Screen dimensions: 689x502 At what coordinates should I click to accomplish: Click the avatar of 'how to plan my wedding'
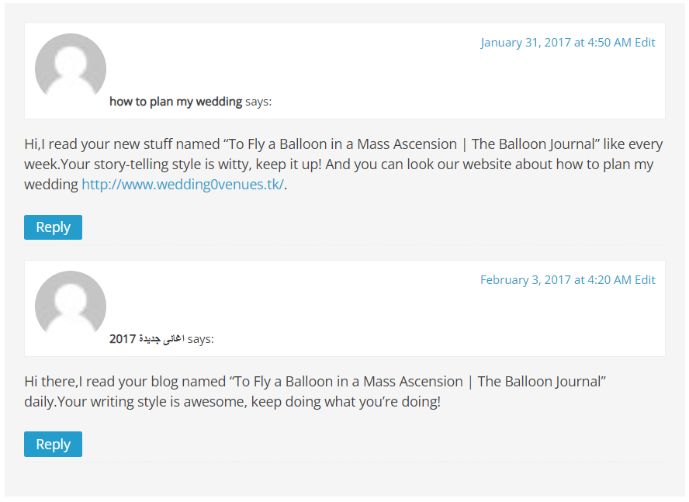(71, 67)
